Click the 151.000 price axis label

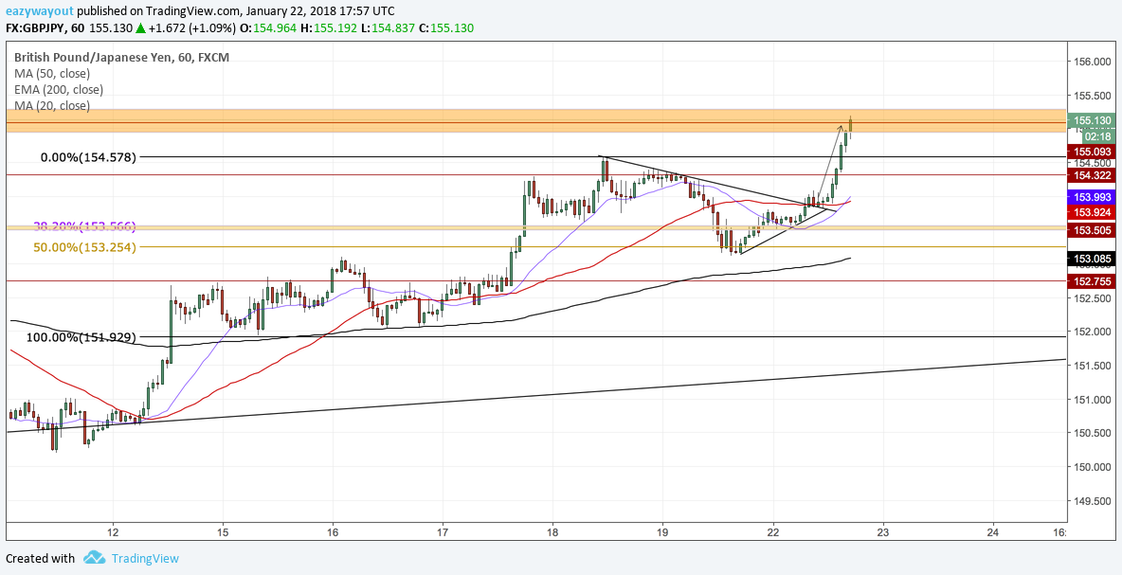coord(1094,399)
